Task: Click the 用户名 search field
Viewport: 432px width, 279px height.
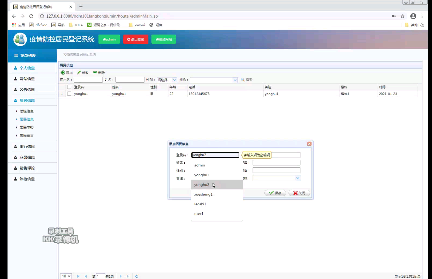Action: [x=88, y=80]
